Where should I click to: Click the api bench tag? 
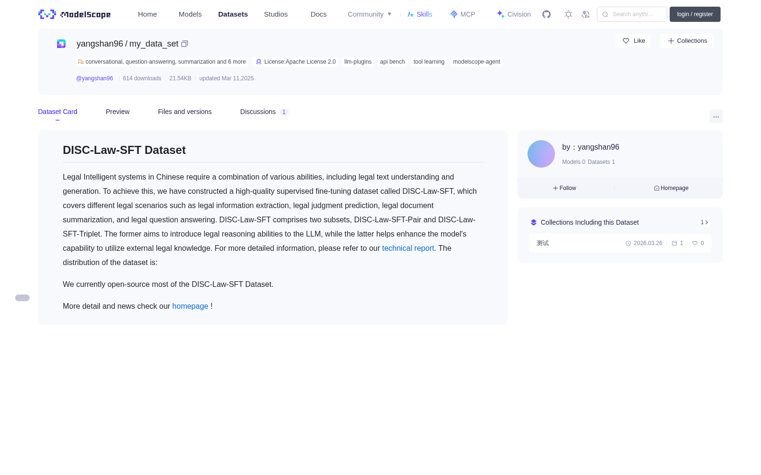coord(392,62)
